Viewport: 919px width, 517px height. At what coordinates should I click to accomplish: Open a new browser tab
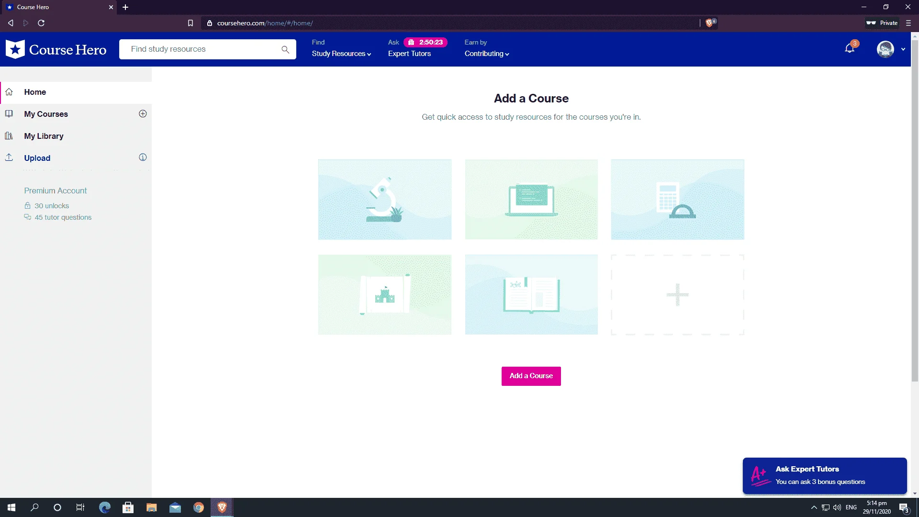125,7
